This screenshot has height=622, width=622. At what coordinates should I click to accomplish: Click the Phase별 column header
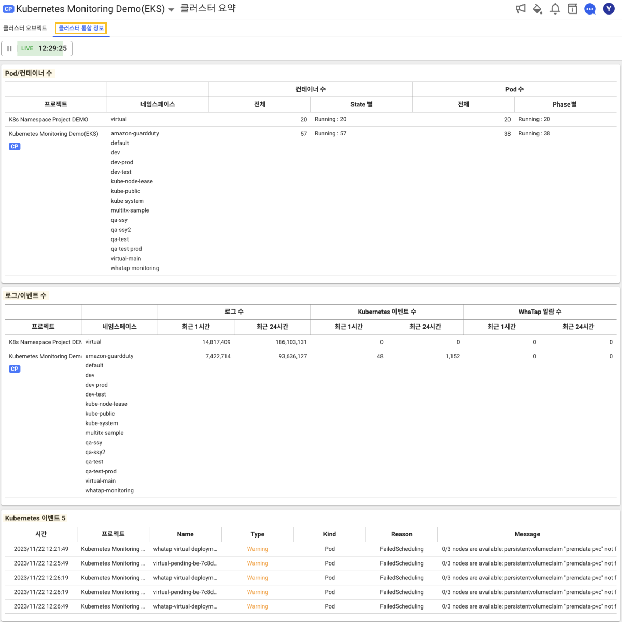coord(564,104)
